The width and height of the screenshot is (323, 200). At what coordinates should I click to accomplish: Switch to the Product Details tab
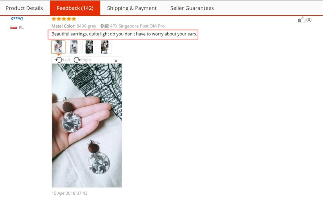(24, 8)
